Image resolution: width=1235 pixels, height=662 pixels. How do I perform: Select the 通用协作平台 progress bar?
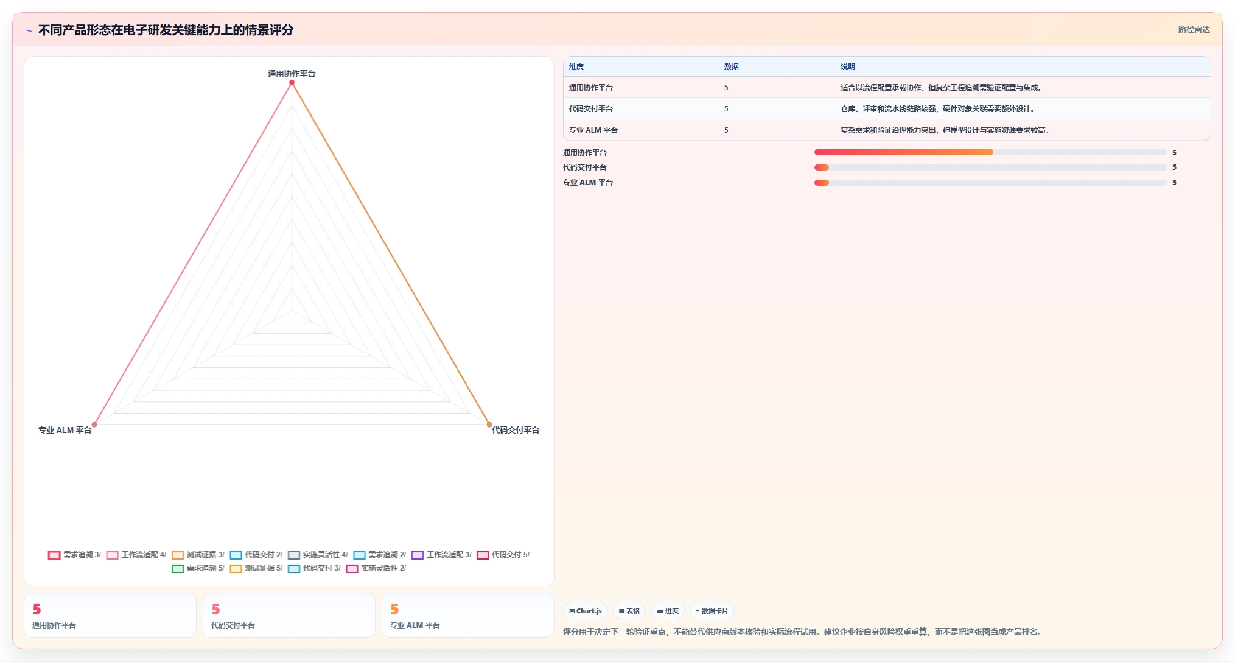pos(990,152)
